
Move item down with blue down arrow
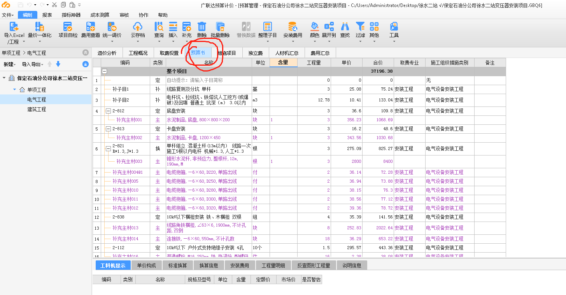click(58, 64)
